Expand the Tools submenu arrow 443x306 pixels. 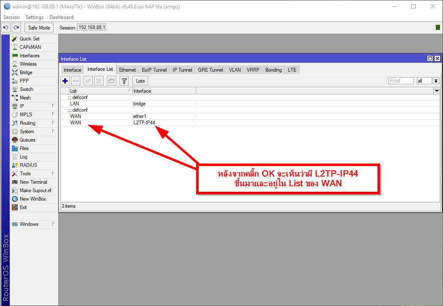click(x=53, y=173)
